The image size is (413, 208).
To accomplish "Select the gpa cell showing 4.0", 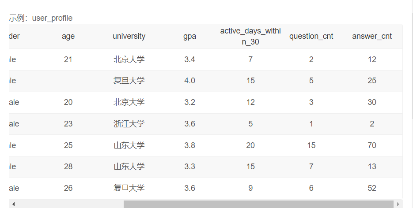I will [x=189, y=81].
